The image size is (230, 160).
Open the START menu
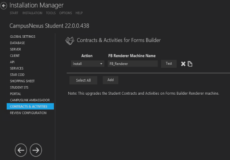pos(14,13)
